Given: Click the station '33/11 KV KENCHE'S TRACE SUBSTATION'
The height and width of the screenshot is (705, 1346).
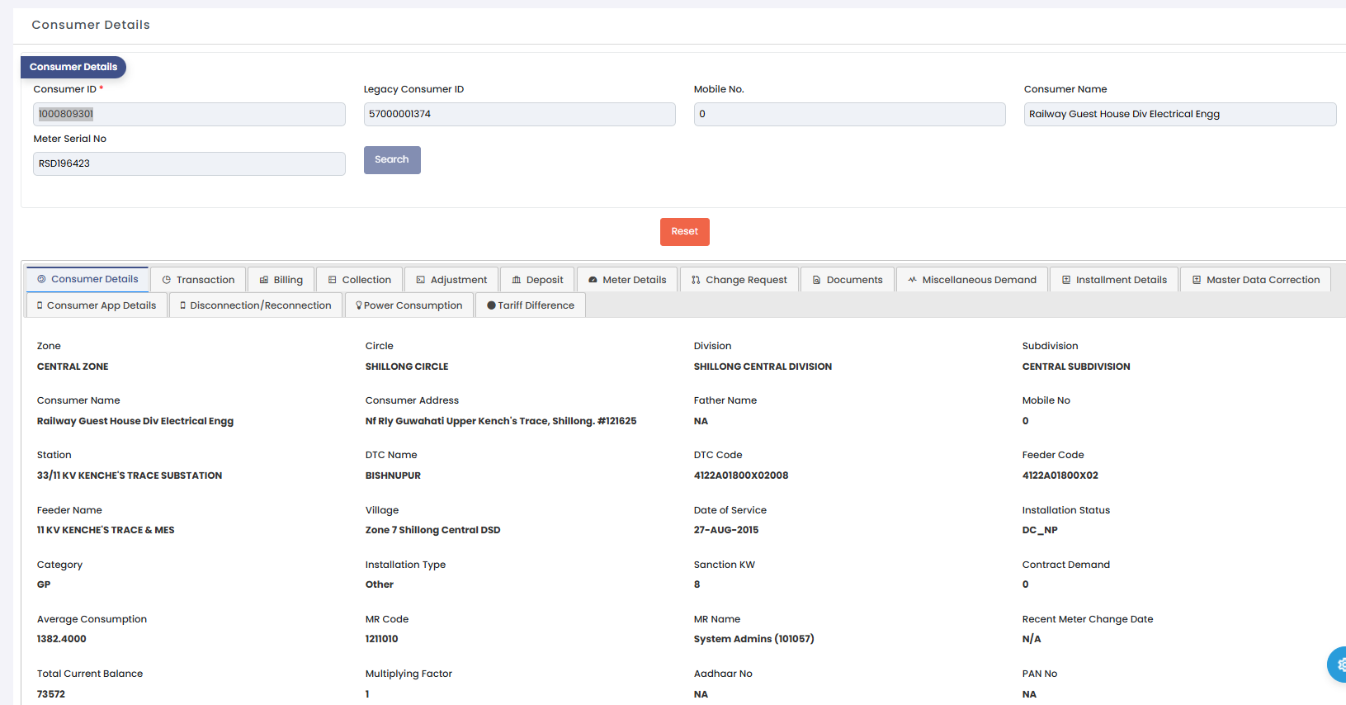Looking at the screenshot, I should 130,476.
